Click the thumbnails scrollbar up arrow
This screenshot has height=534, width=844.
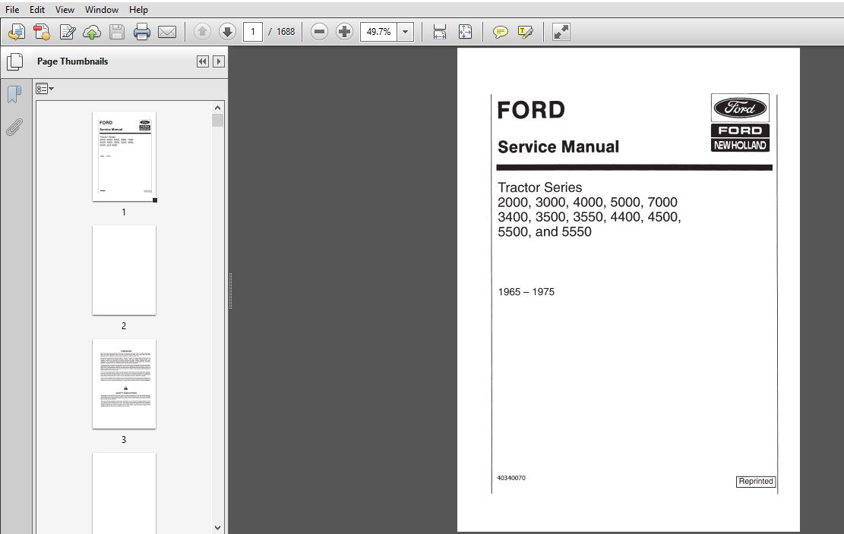pyautogui.click(x=217, y=108)
